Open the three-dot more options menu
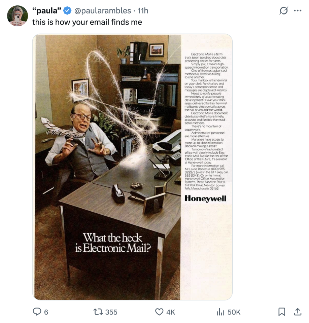 click(x=298, y=11)
